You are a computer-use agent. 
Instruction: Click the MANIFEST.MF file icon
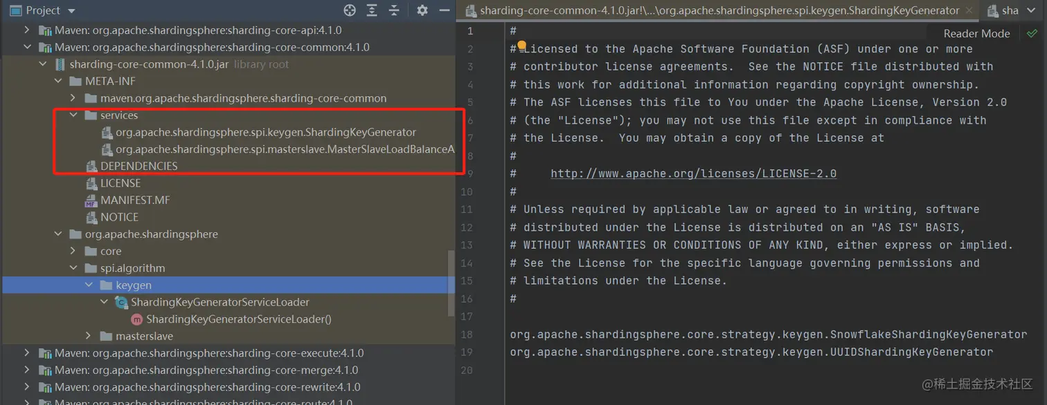coord(91,200)
